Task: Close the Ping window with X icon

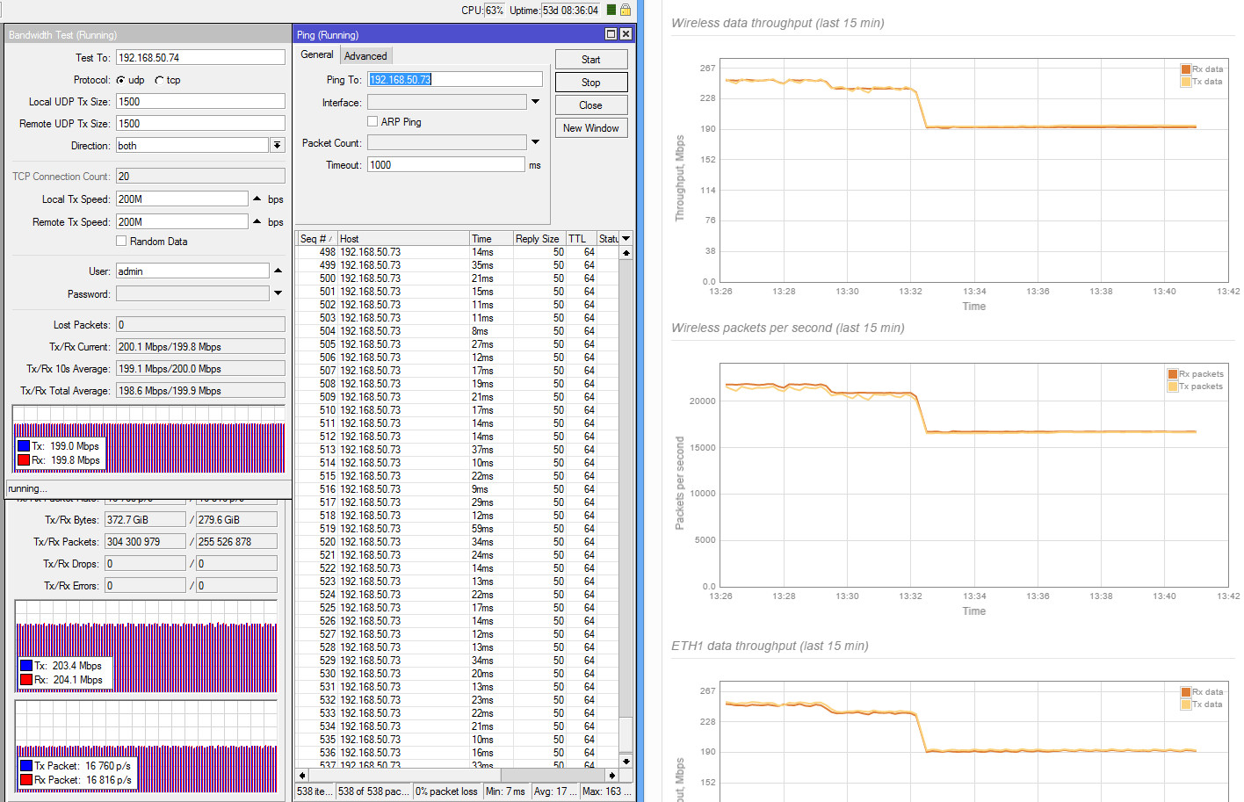Action: pos(626,34)
